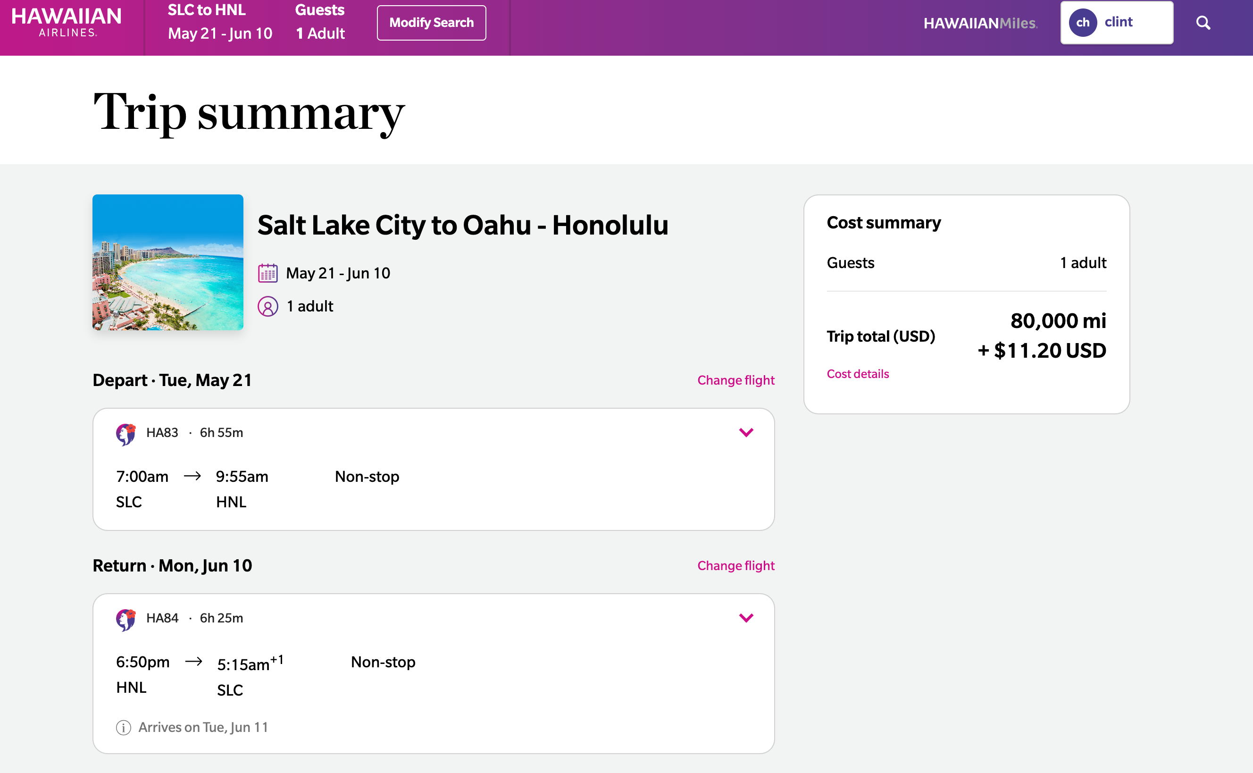The width and height of the screenshot is (1253, 773).
Task: Click Change flight for the return
Action: click(735, 565)
